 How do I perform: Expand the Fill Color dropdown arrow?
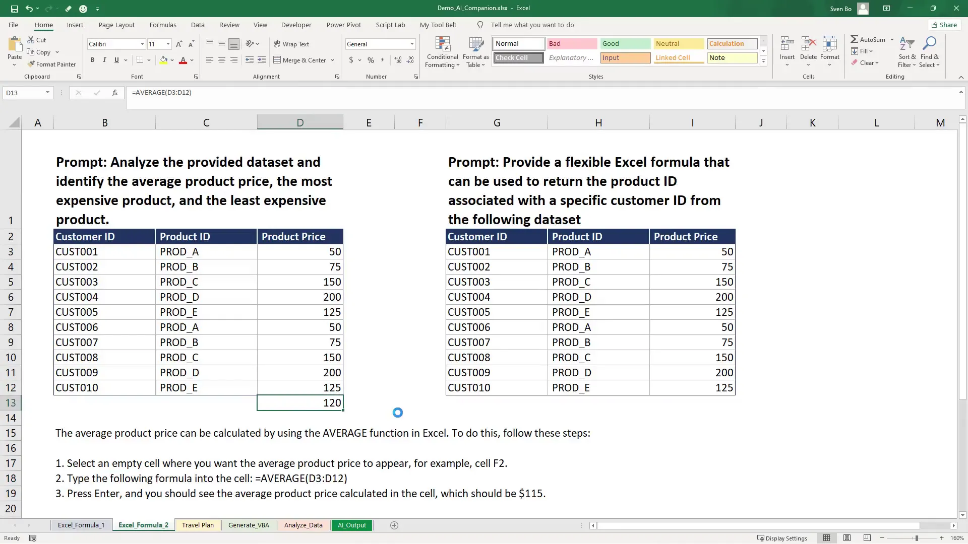click(173, 60)
